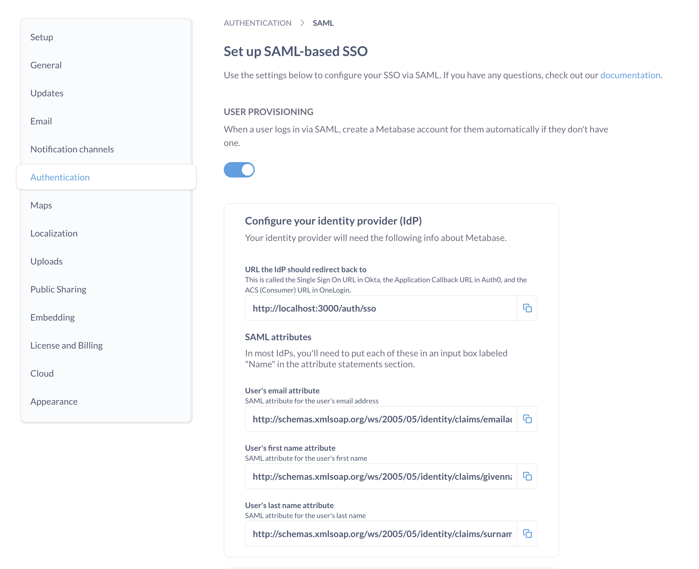Open Cloud settings section
699x569 pixels.
point(42,373)
